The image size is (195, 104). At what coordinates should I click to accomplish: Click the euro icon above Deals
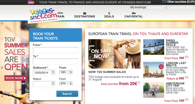(x=109, y=13)
